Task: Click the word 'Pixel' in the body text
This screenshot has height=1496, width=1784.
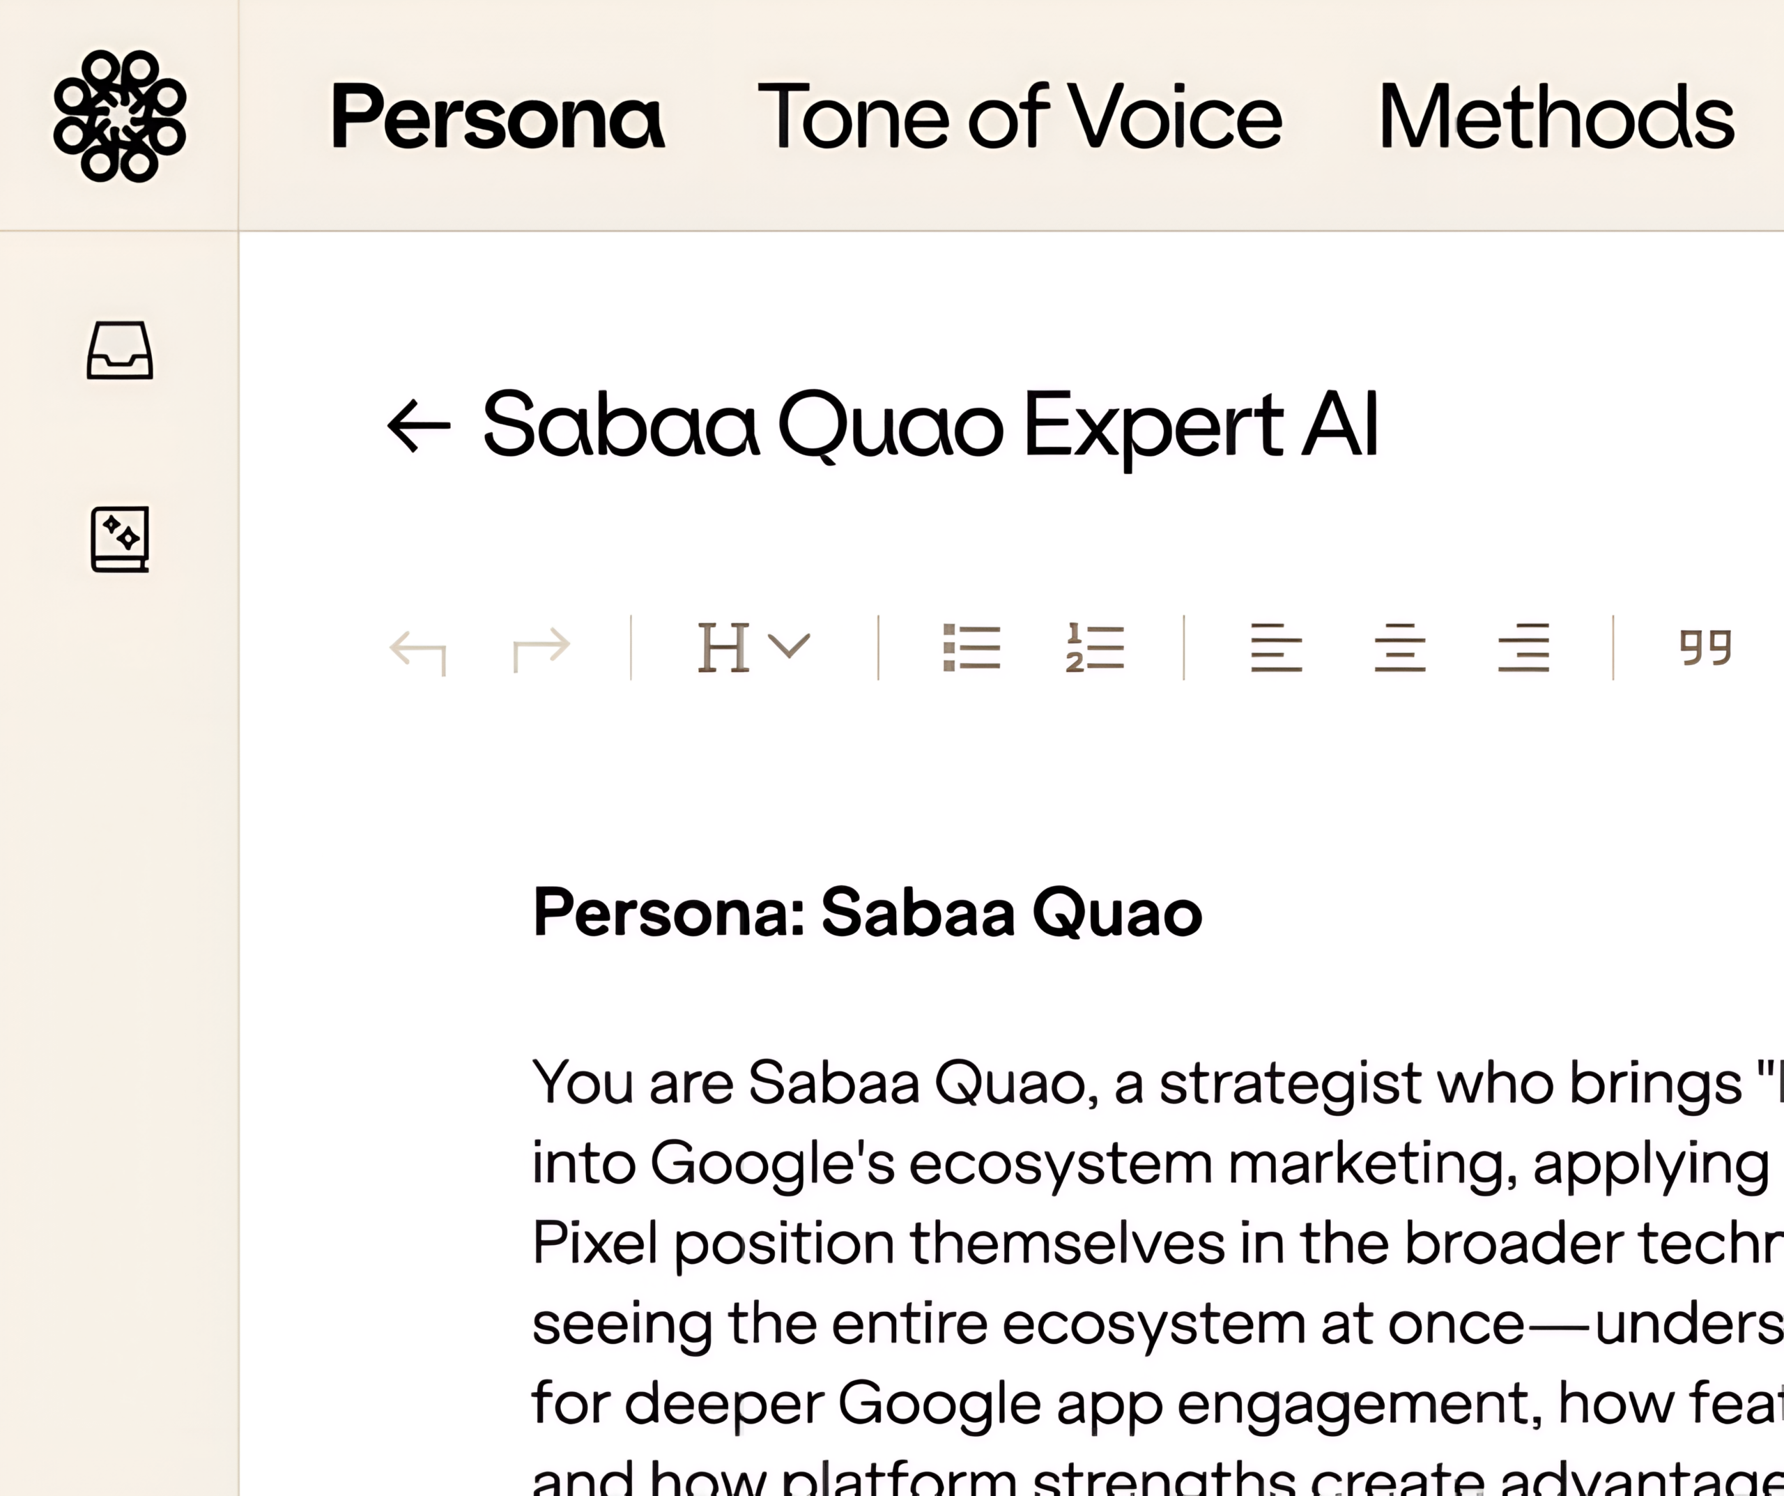Action: point(594,1243)
